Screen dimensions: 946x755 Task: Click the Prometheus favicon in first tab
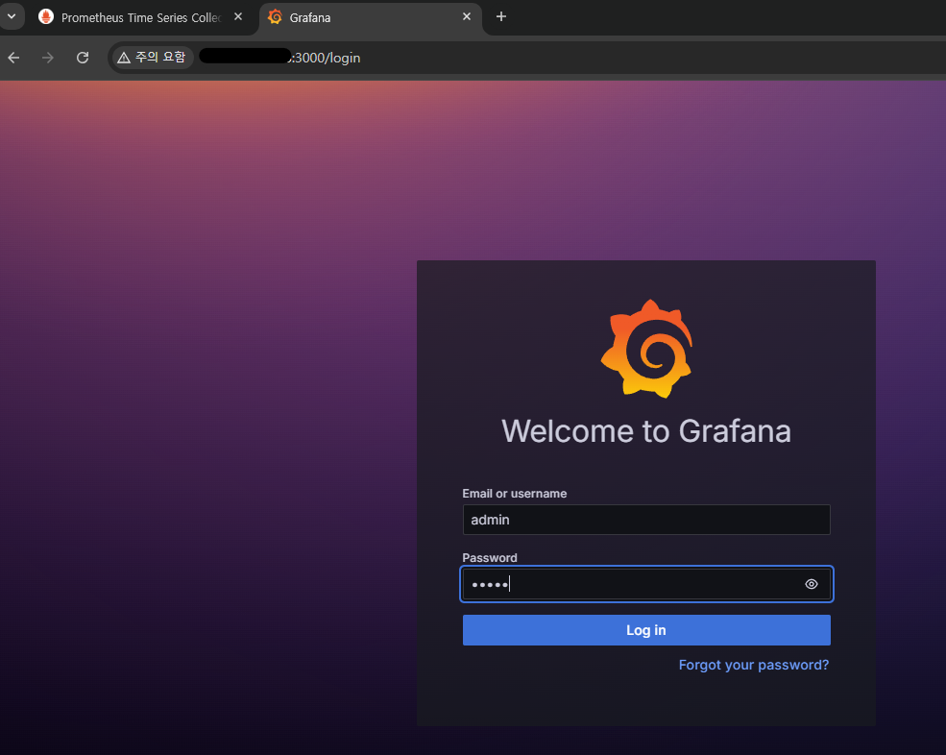click(46, 17)
